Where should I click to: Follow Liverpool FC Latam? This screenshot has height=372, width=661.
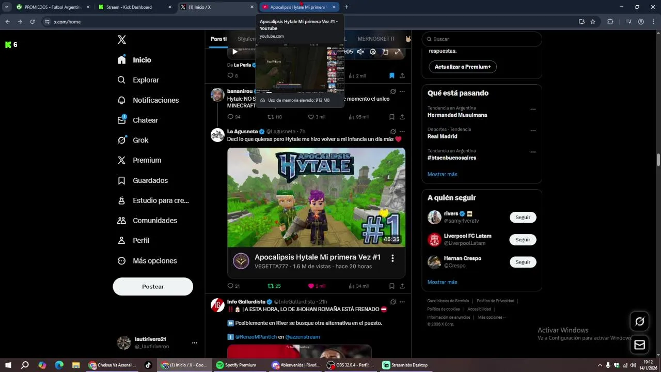click(x=523, y=240)
